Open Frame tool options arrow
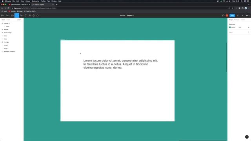This screenshot has height=141, width=251. coord(13,16)
